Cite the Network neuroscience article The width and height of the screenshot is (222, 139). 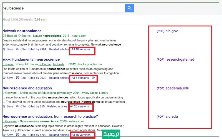[x=21, y=49]
